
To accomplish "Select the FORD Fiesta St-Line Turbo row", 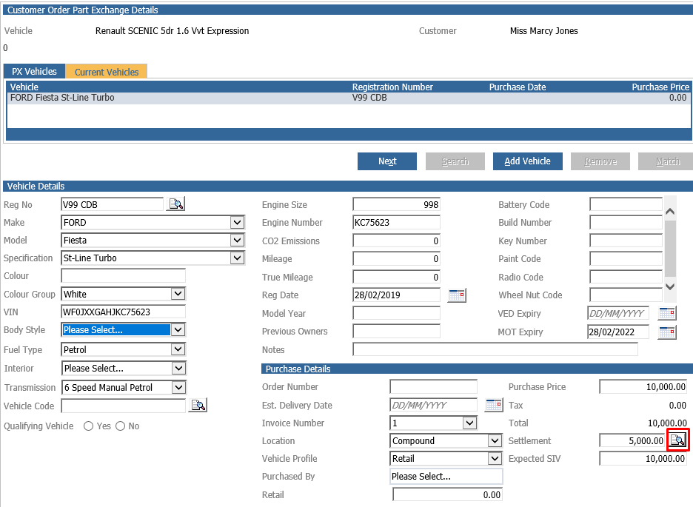I will tap(349, 98).
